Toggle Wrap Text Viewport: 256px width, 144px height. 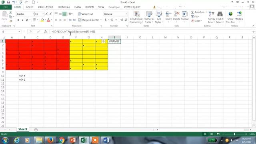click(86, 14)
